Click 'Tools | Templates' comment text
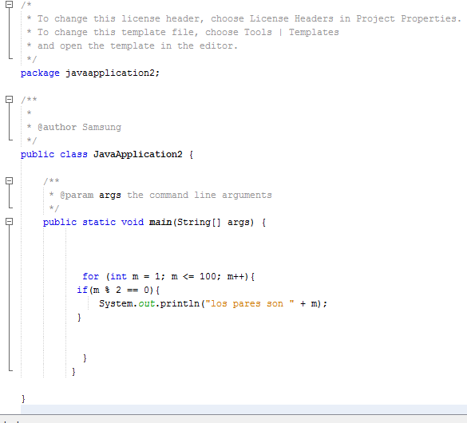467x423 pixels. coord(291,32)
